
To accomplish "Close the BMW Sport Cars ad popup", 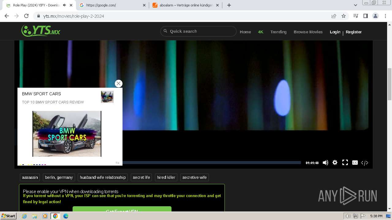I will pos(119,83).
